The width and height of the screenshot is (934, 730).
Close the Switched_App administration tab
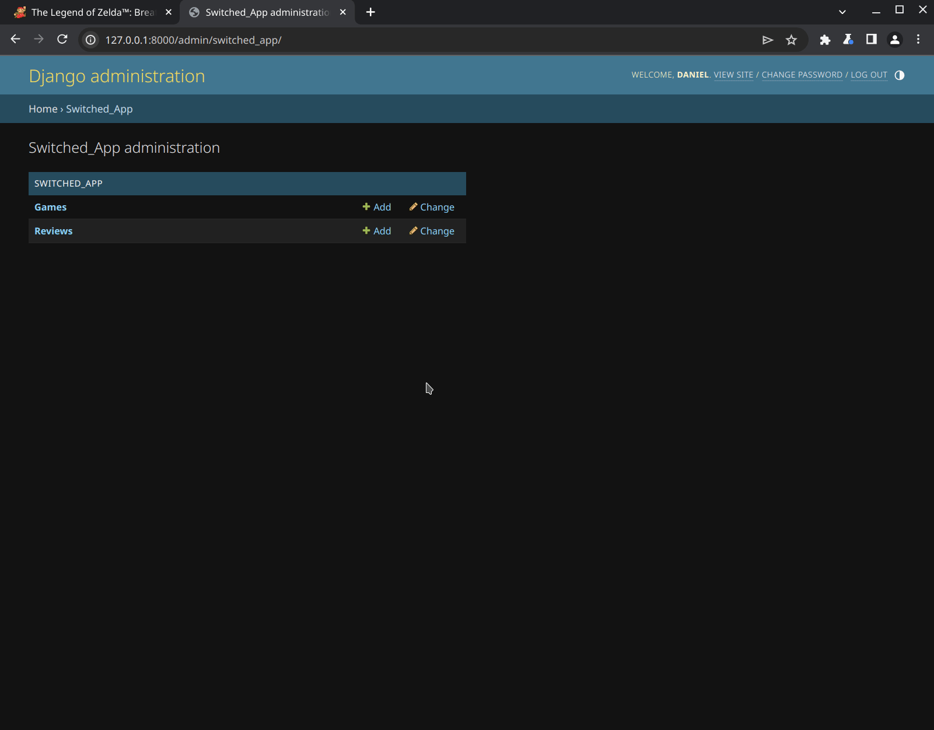[x=343, y=12]
